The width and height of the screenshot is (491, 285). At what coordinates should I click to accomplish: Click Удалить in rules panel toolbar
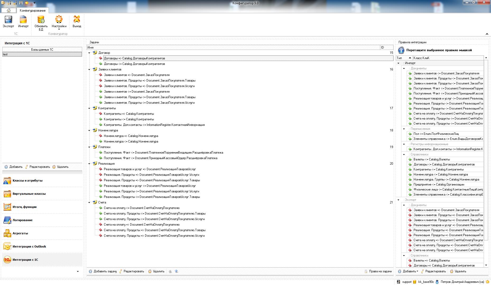click(x=458, y=271)
